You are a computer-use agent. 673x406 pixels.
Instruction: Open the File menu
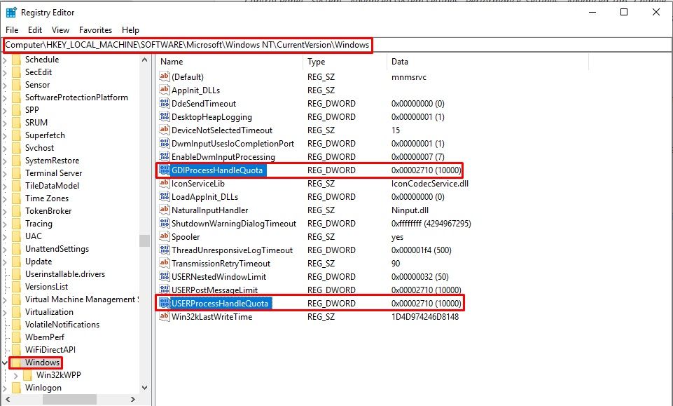click(12, 30)
